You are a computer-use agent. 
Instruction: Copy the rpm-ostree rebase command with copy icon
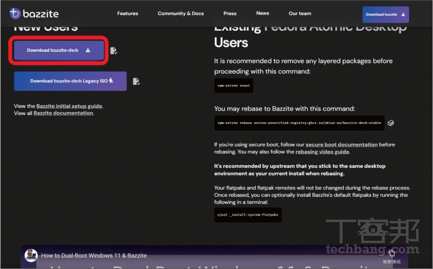[x=391, y=123]
